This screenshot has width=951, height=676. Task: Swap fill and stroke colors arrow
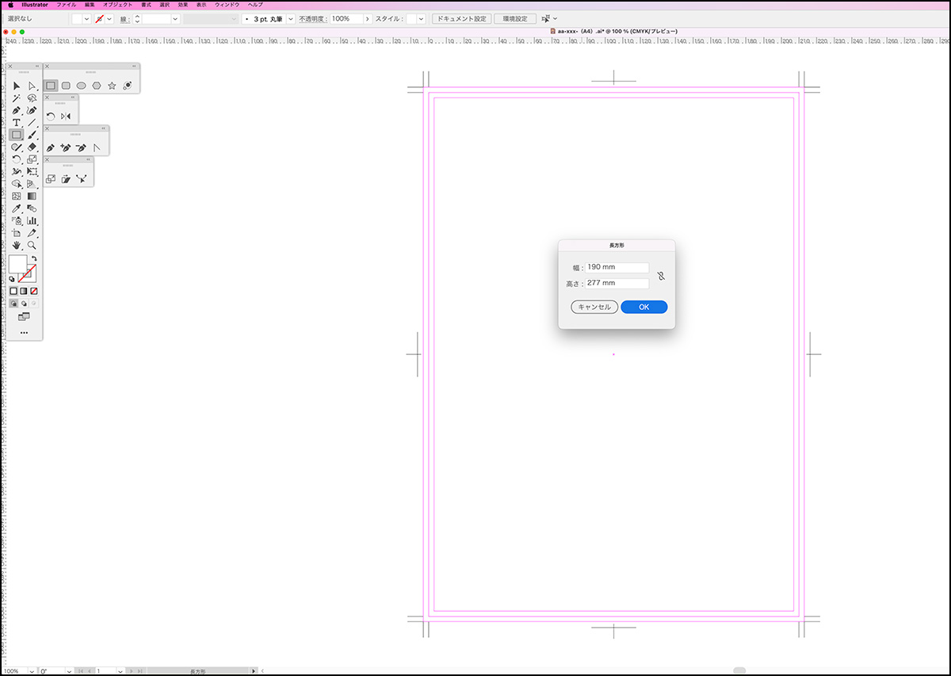(x=34, y=258)
